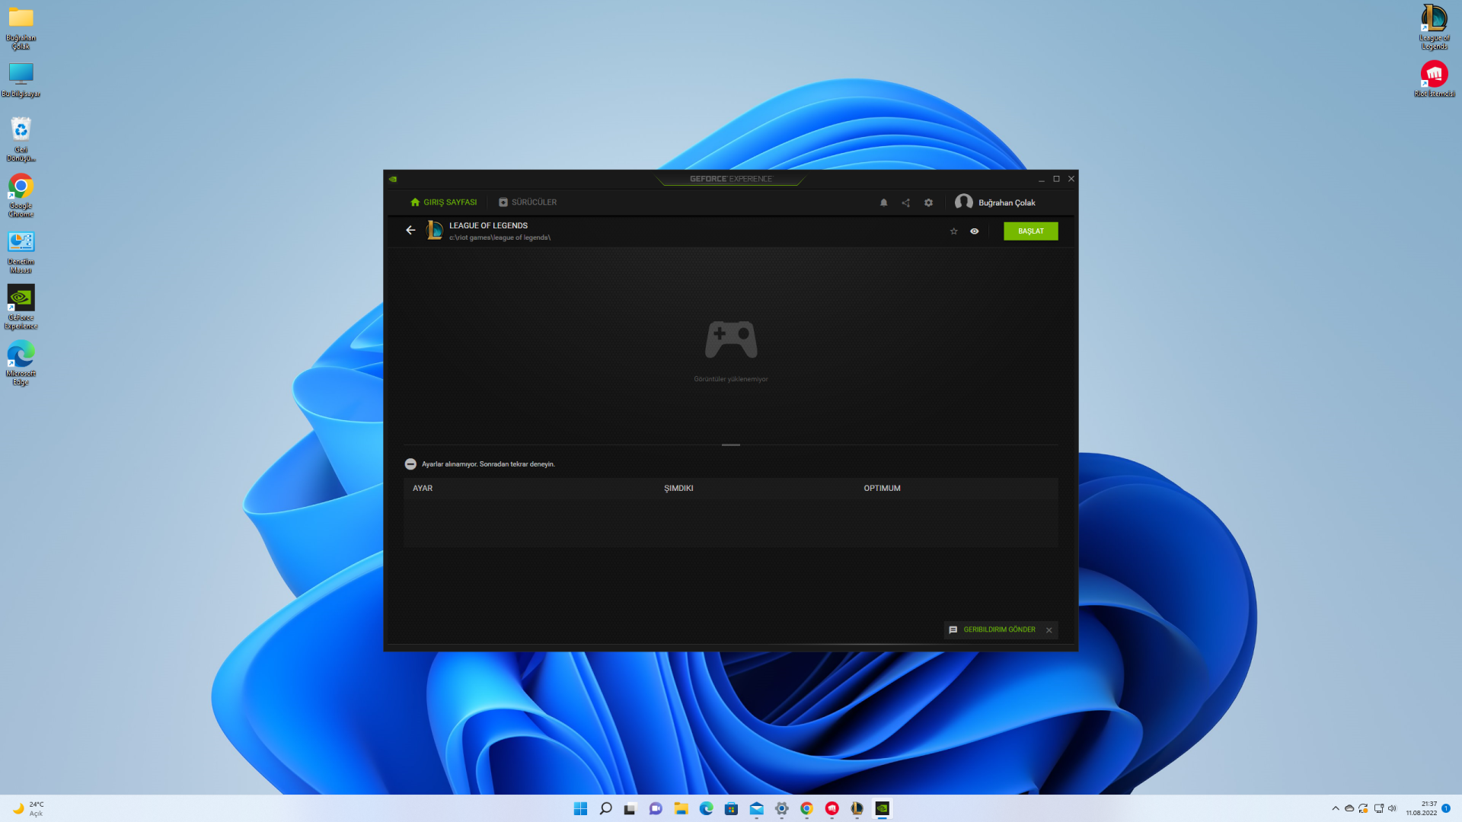
Task: Toggle the eye visibility icon
Action: [974, 231]
